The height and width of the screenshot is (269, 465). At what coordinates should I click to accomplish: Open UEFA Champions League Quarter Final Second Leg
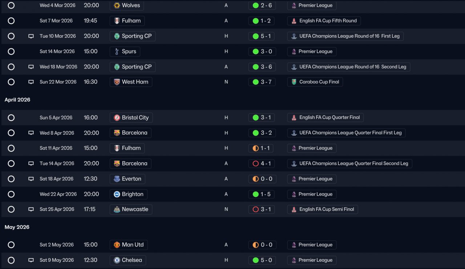[350, 164]
